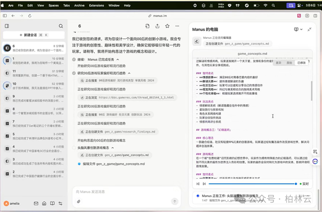The width and height of the screenshot is (322, 212).
Task: Toggle the Arc sidebar icon
Action: pyautogui.click(x=5, y=16)
